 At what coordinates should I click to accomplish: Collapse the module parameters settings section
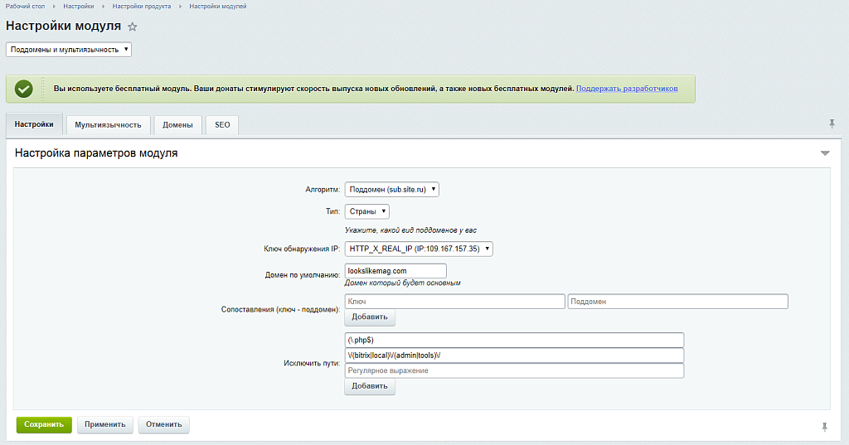[x=824, y=153]
